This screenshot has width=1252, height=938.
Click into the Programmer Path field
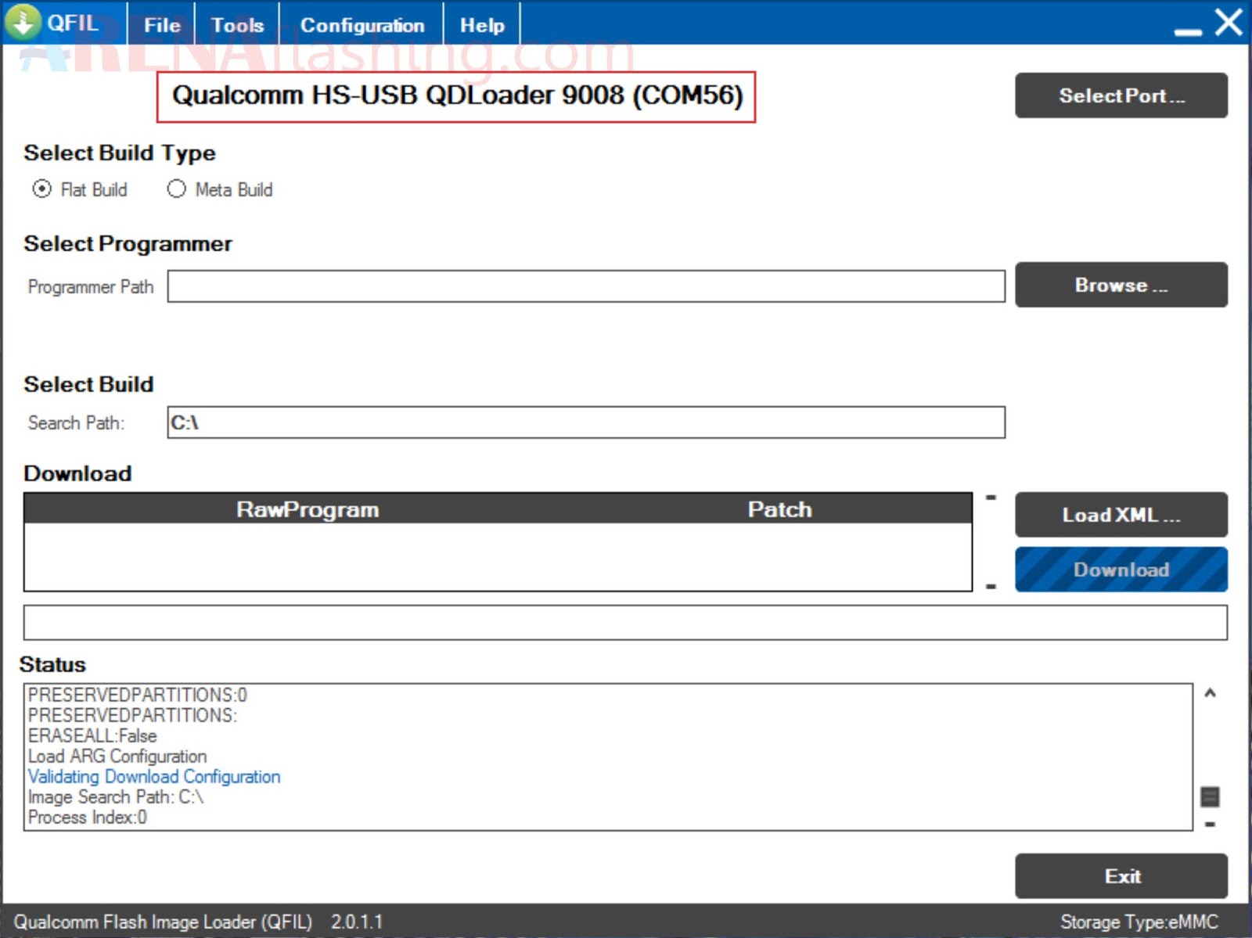586,286
